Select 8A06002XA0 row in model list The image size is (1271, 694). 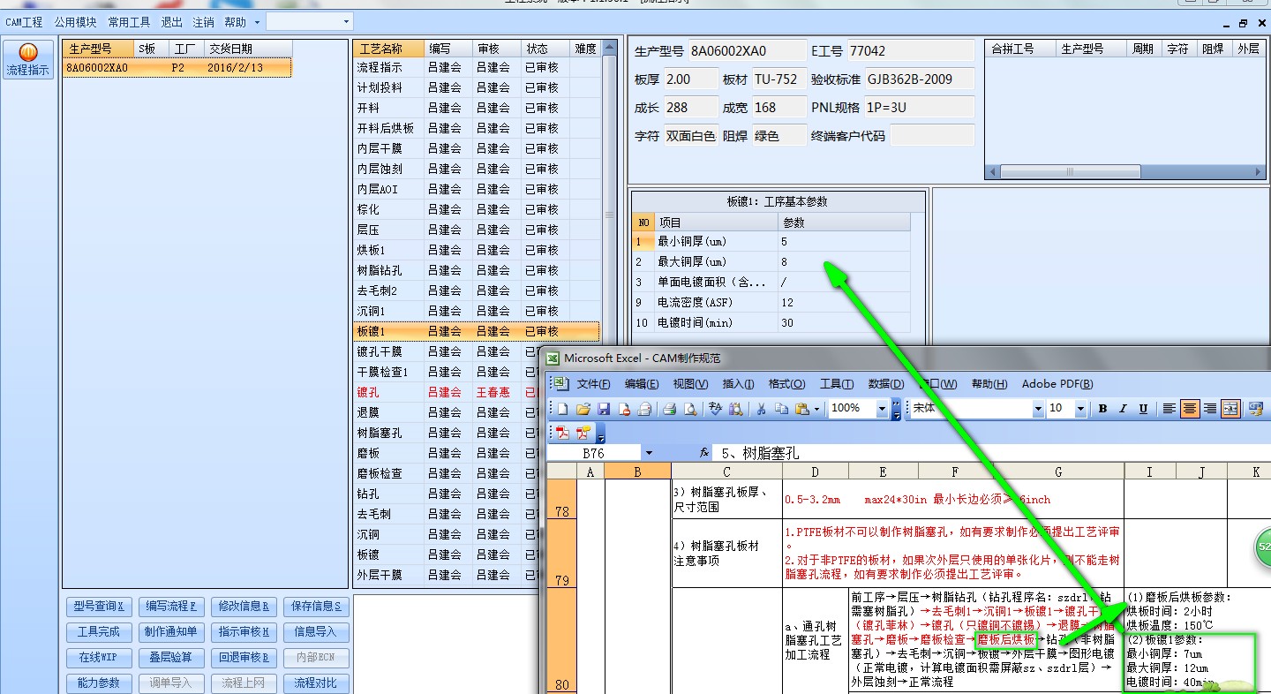pos(177,67)
